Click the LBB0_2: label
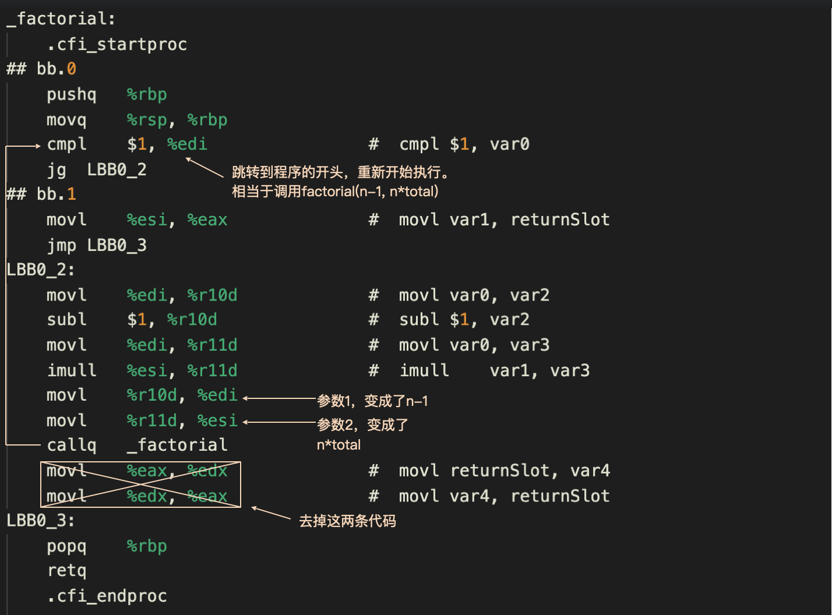The height and width of the screenshot is (615, 832). (41, 270)
